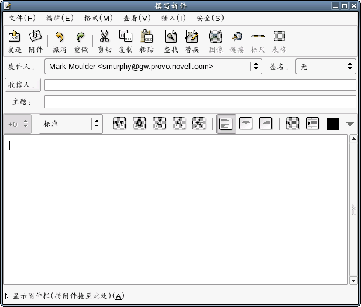361x307 pixels.
Task: Maximize the 撰写新件 window
Action: (x=345, y=6)
